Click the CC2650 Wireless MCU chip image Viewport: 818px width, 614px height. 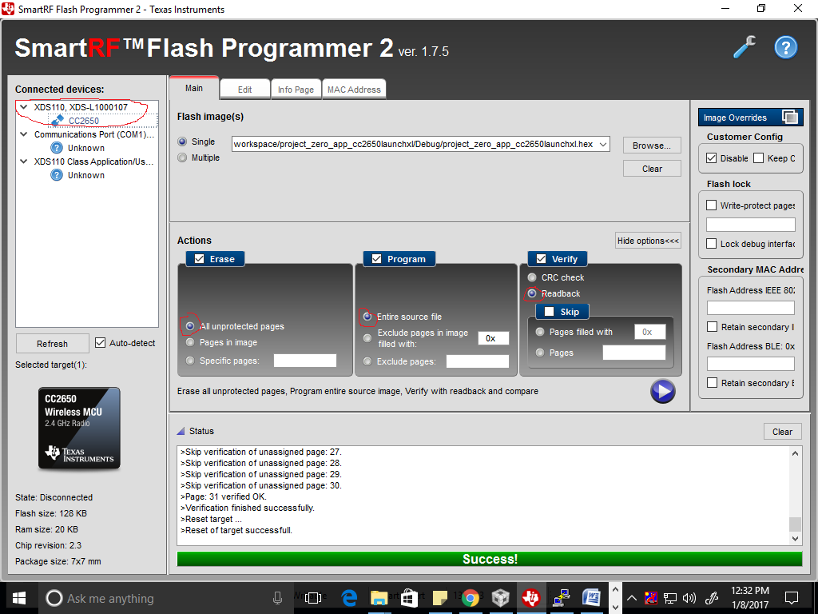(x=79, y=429)
